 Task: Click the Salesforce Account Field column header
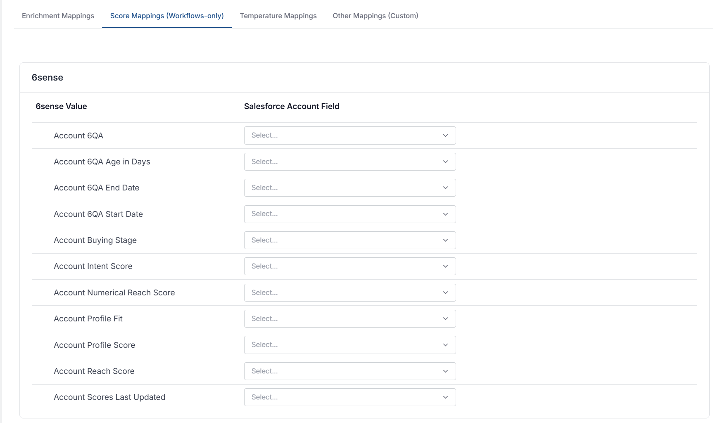tap(292, 106)
